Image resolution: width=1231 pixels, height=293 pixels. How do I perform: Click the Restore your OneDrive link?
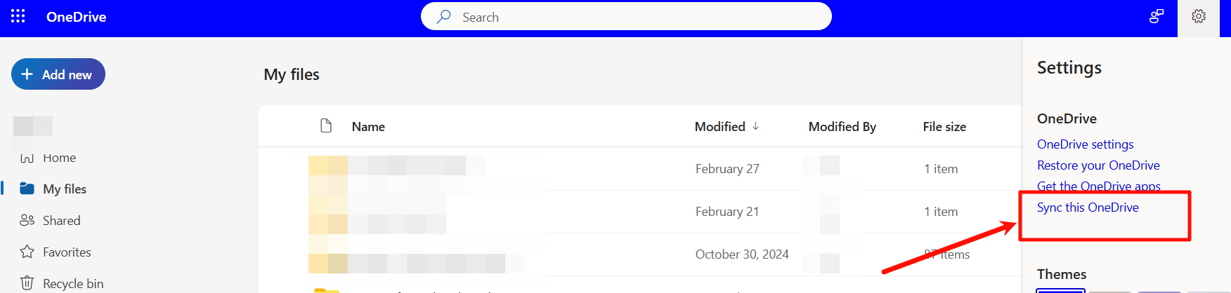pos(1098,165)
